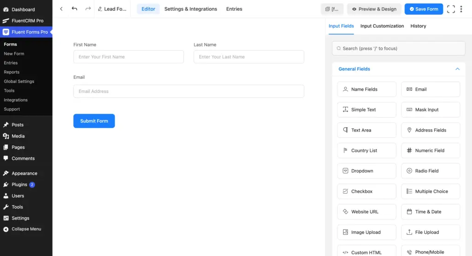
Task: Rename form via Lead Fo... pencil title
Action: [112, 9]
